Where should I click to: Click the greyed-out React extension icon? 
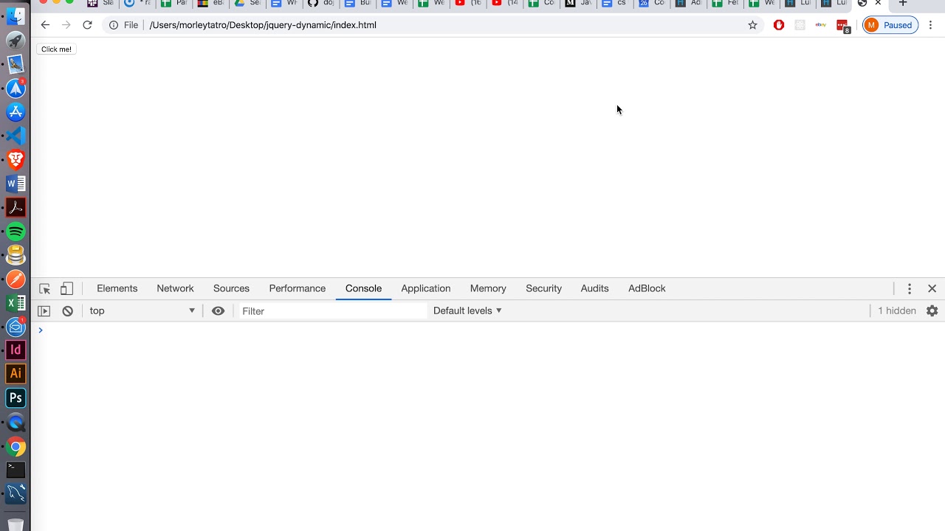(800, 25)
